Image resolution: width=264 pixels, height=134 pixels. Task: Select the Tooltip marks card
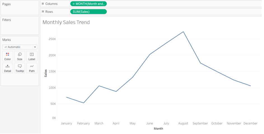coord(20,68)
